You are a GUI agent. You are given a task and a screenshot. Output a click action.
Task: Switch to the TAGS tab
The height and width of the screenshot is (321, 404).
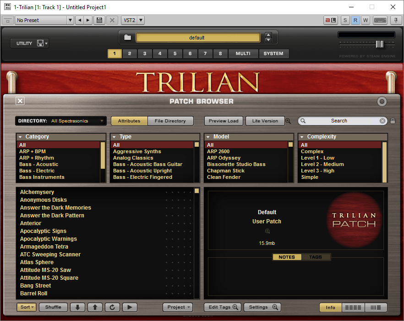pyautogui.click(x=316, y=257)
